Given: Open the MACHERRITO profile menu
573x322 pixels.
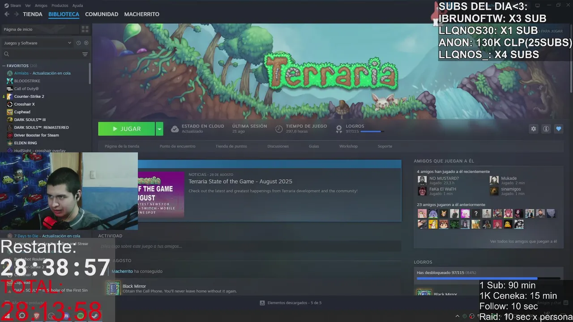Looking at the screenshot, I should (141, 14).
